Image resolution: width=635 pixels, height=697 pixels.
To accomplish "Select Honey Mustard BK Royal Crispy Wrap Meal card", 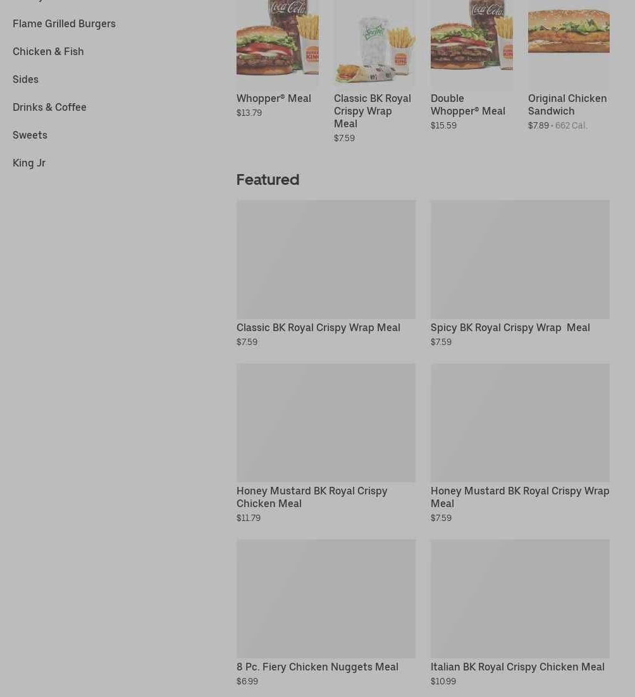I will tap(520, 443).
